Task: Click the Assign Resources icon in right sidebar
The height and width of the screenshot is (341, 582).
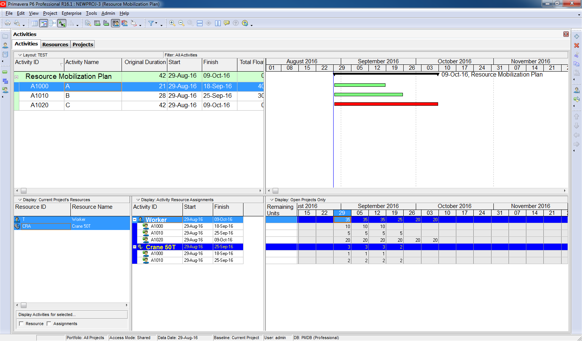Action: [x=576, y=90]
